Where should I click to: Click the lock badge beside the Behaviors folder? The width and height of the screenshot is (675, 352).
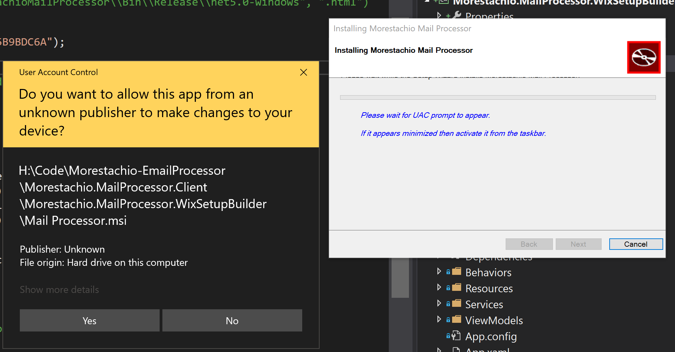(x=448, y=271)
